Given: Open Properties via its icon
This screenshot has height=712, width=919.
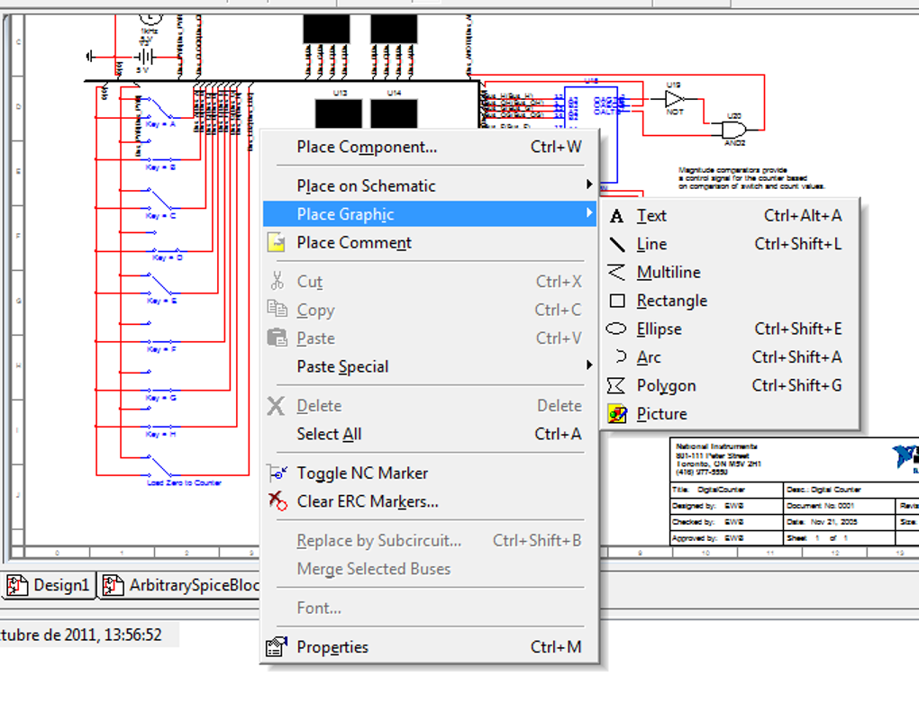Looking at the screenshot, I should click(277, 646).
